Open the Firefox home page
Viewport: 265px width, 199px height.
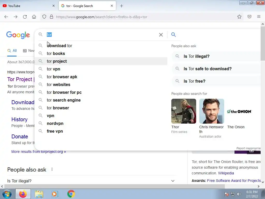pyautogui.click(x=34, y=17)
